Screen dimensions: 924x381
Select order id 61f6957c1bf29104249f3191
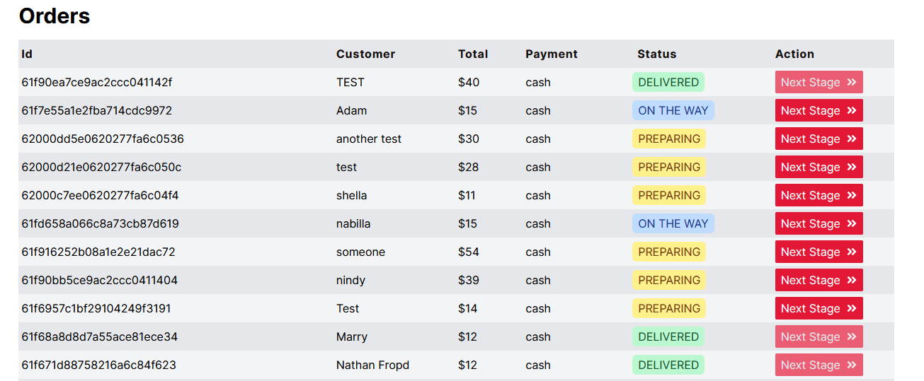(x=96, y=308)
